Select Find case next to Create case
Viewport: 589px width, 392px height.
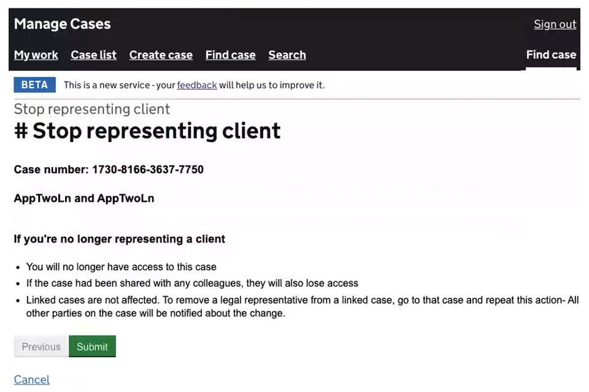230,55
